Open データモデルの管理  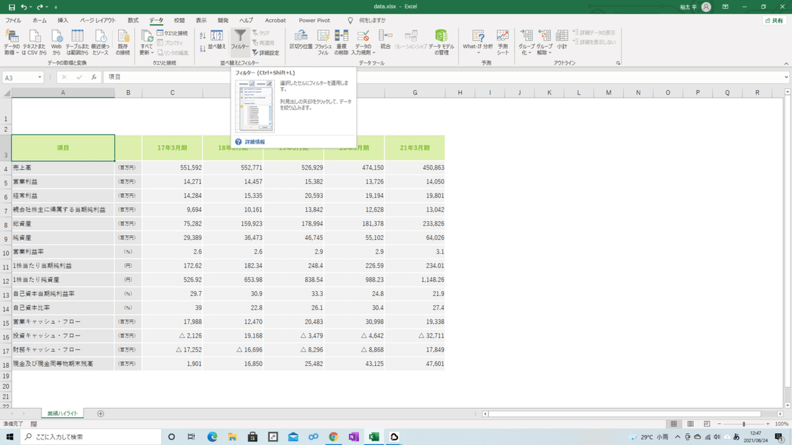point(442,42)
